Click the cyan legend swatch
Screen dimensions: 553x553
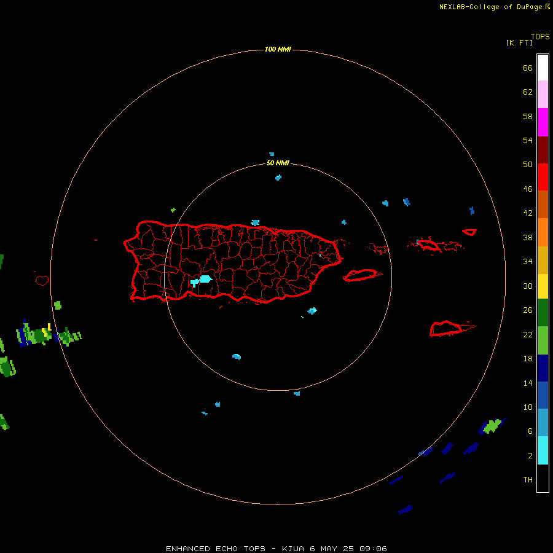pyautogui.click(x=543, y=450)
